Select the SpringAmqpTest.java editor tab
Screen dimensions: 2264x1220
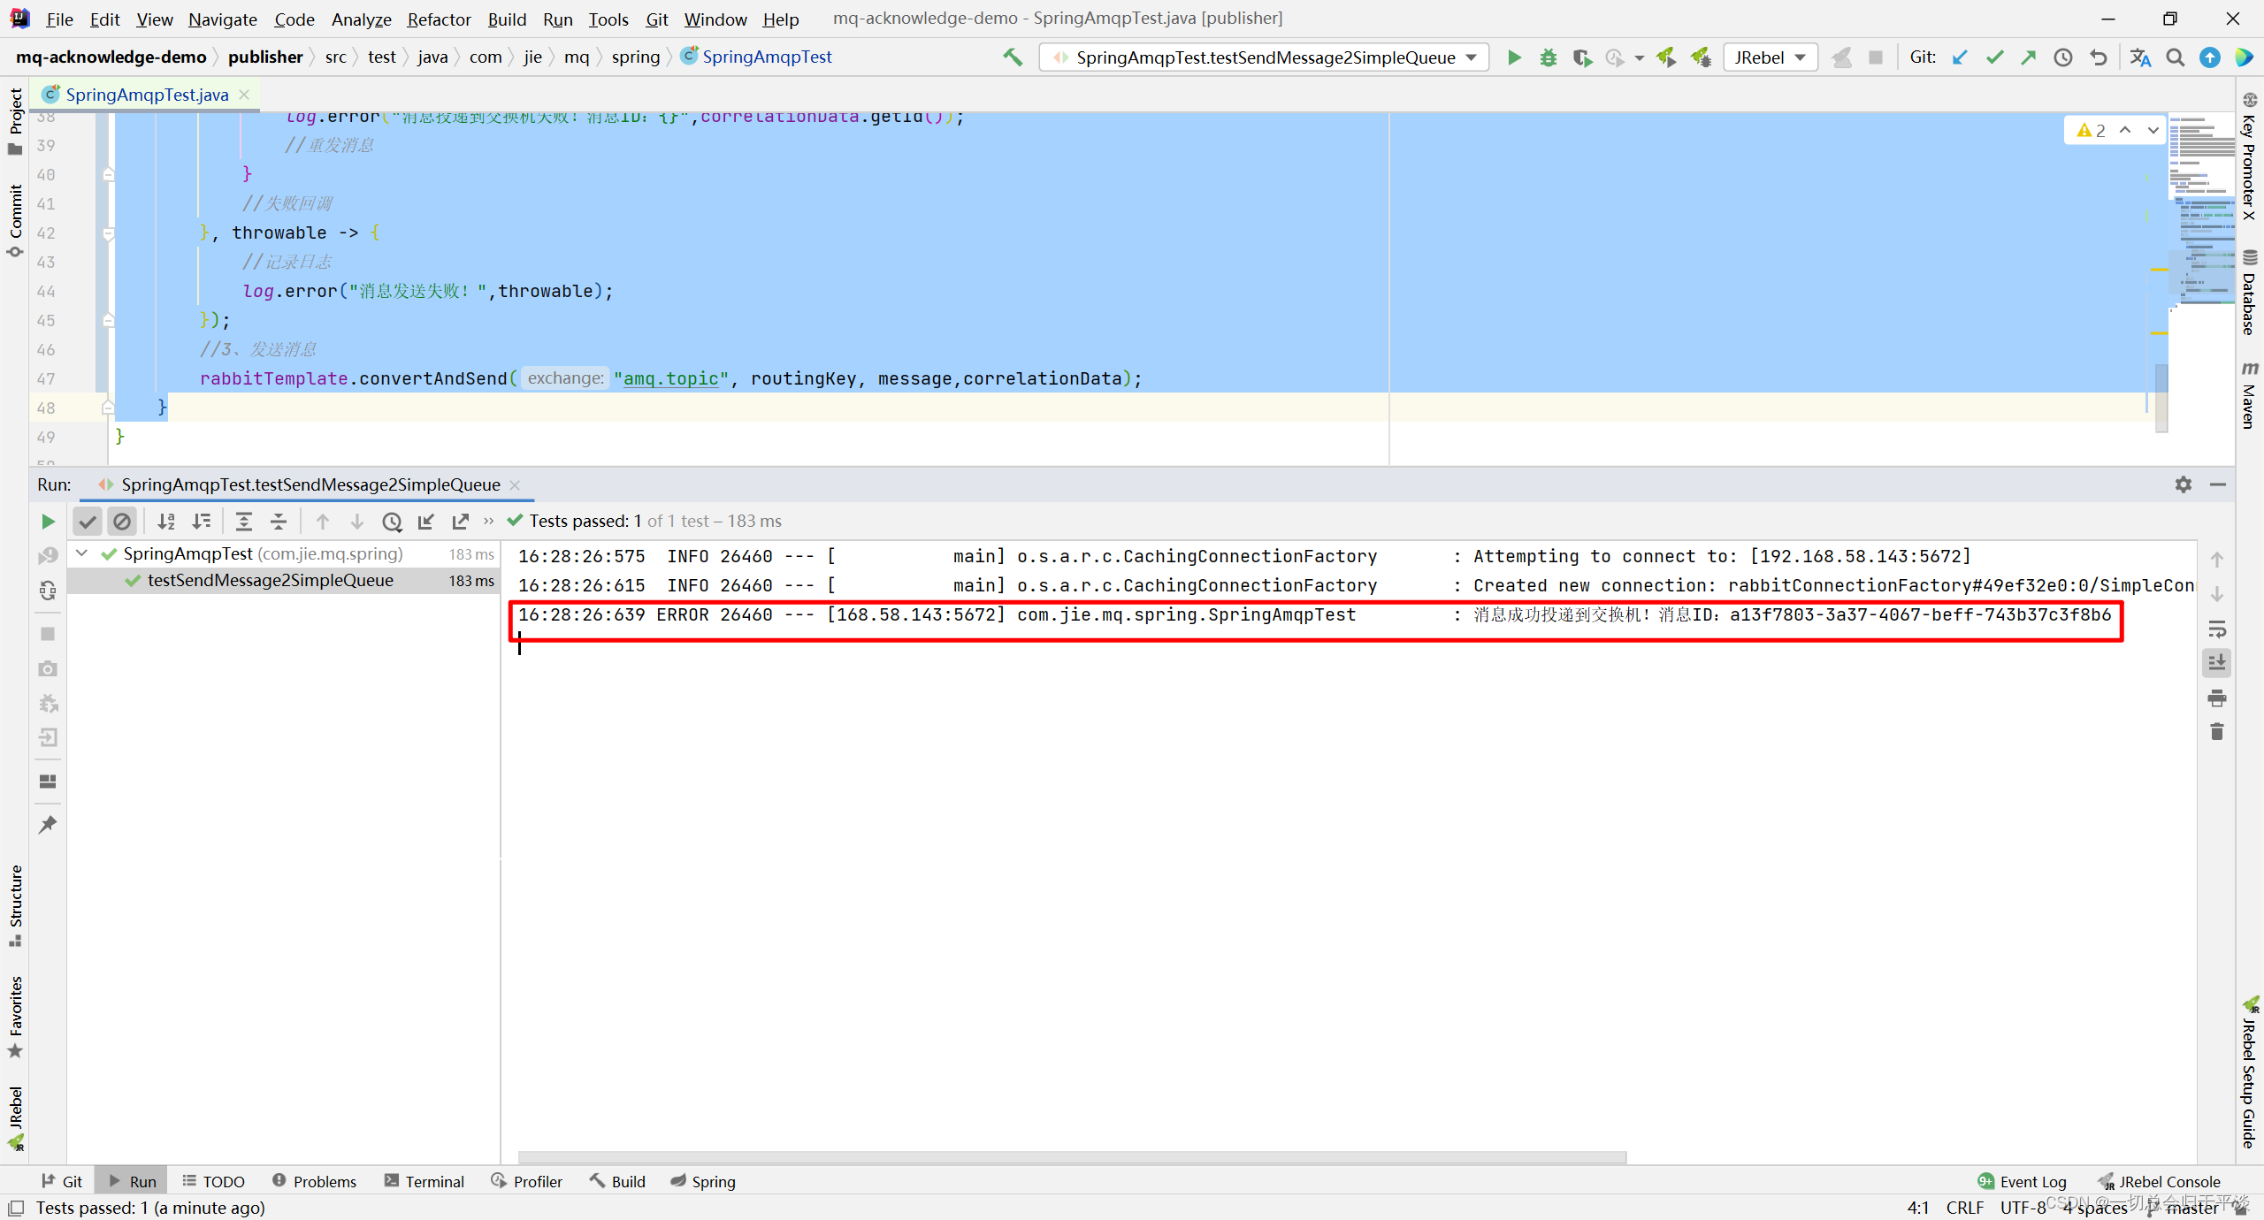(x=146, y=95)
